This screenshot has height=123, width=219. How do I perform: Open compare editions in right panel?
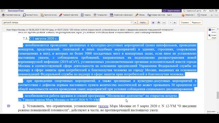point(212,37)
